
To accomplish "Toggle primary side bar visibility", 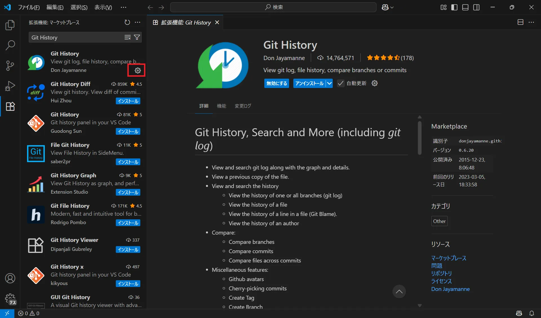I will 454,7.
